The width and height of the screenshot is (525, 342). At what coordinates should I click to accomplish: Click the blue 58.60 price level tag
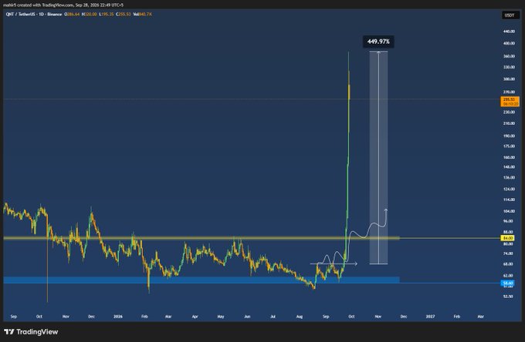[508, 283]
